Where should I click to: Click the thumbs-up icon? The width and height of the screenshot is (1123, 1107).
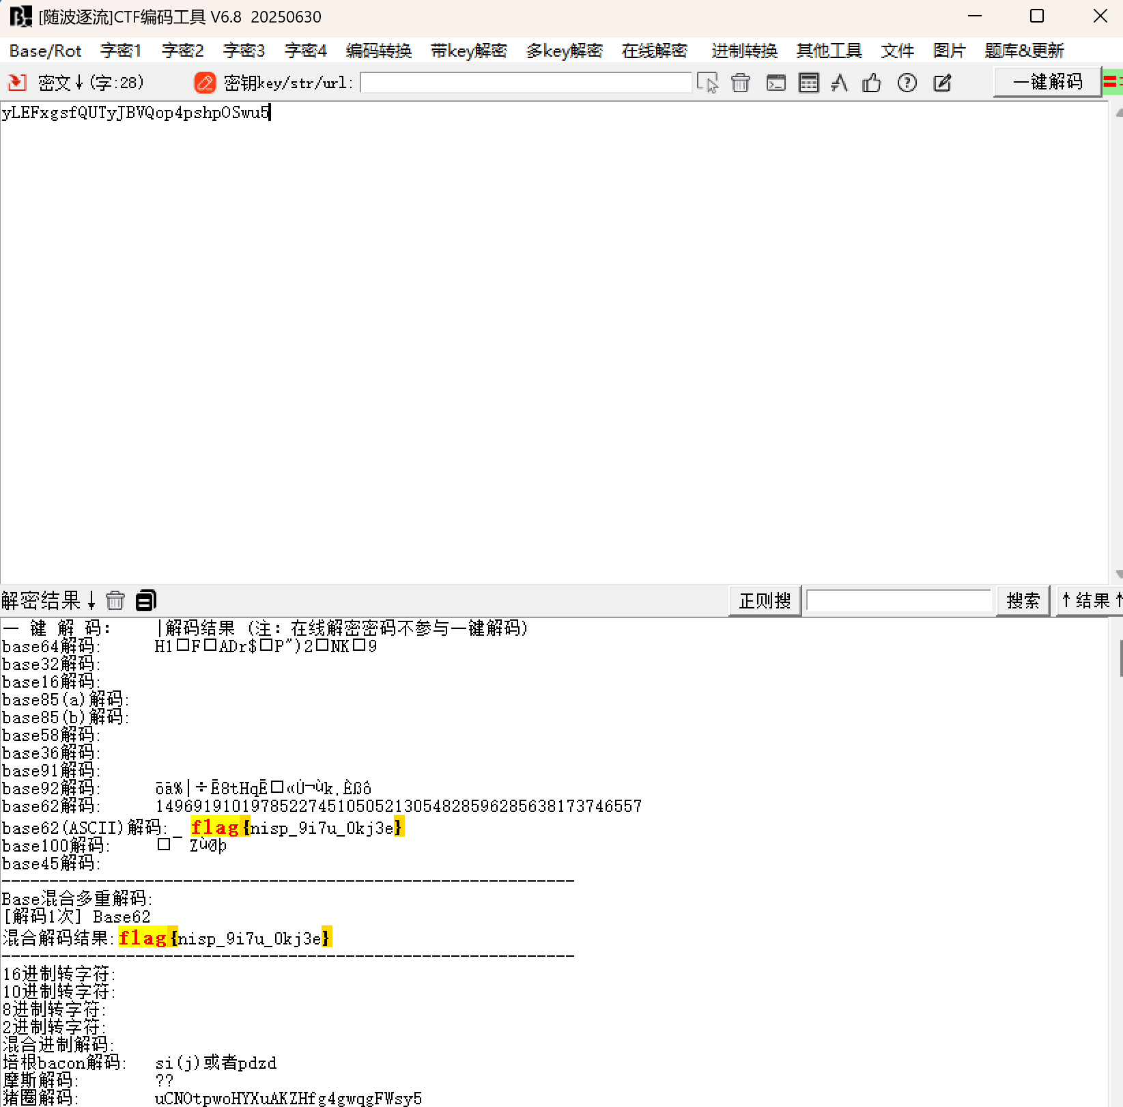[872, 83]
